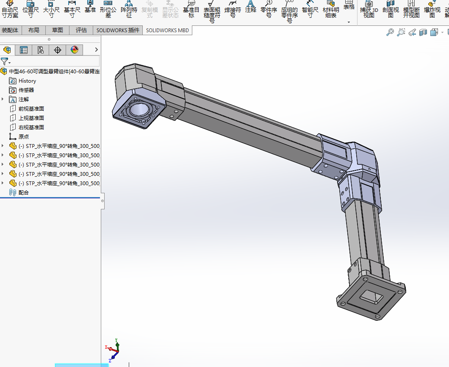Click the 剖面视图 section view button
This screenshot has height=367, width=449.
pyautogui.click(x=391, y=9)
